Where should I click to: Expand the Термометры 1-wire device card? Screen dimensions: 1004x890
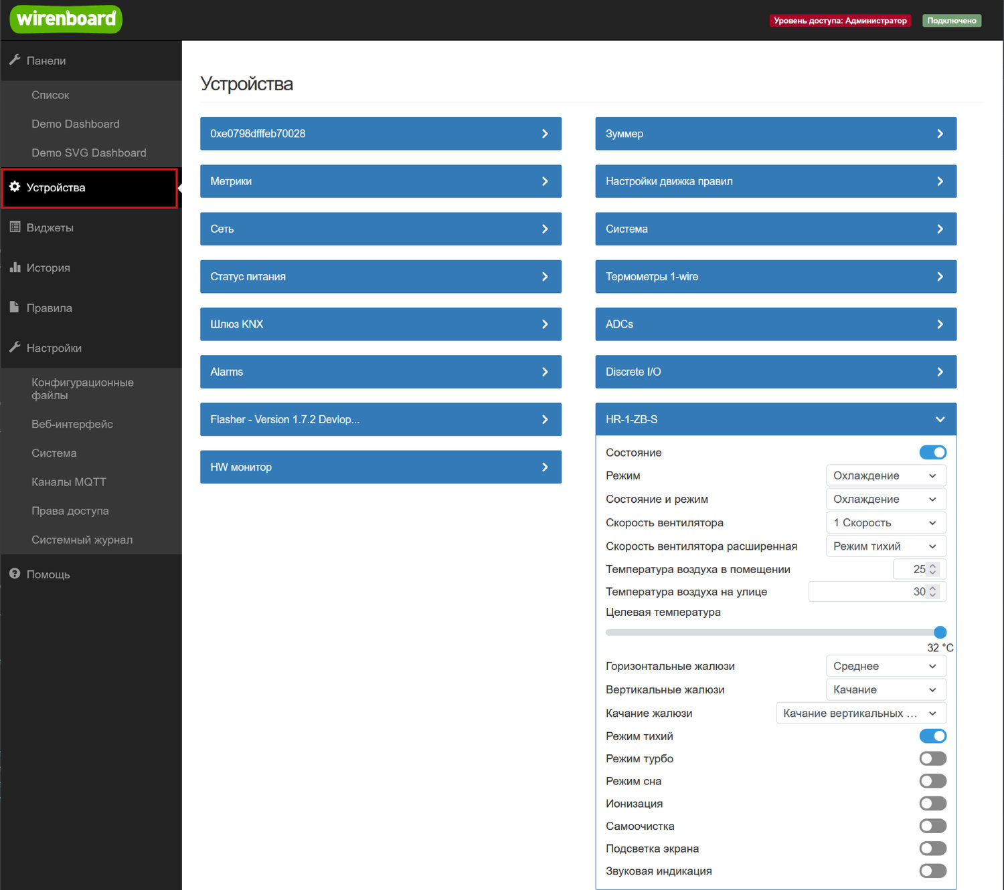(x=775, y=277)
